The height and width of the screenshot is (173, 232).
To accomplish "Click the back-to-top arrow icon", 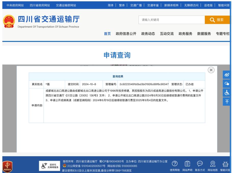I will point(226,102).
